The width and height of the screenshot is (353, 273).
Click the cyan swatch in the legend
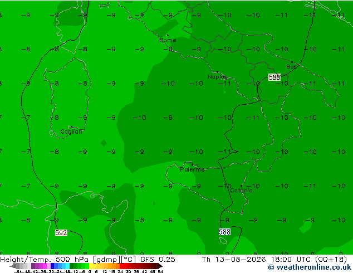67,266
